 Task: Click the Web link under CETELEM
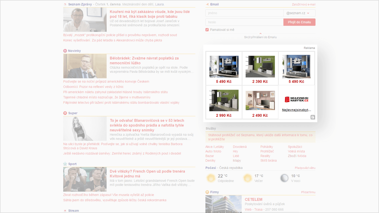(x=248, y=209)
